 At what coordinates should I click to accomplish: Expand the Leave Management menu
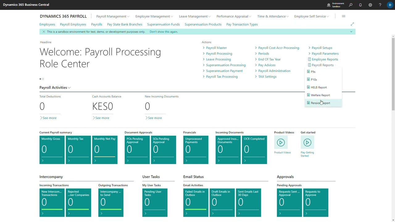pyautogui.click(x=195, y=16)
